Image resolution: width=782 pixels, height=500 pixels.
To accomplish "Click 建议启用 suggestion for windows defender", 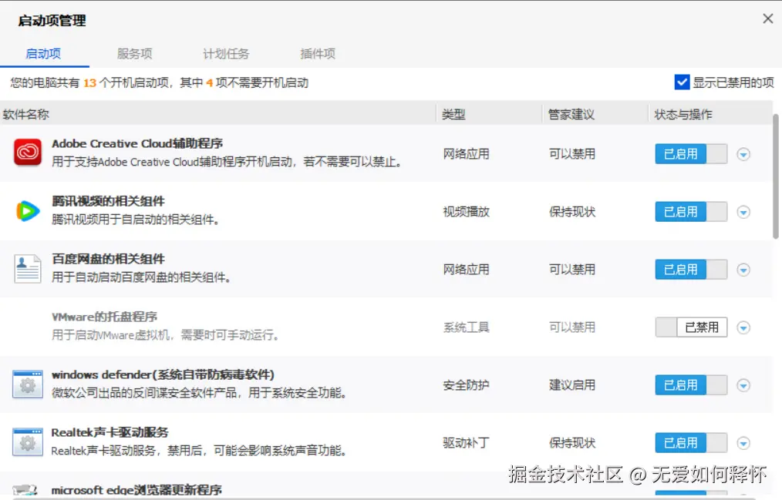I will pos(572,385).
